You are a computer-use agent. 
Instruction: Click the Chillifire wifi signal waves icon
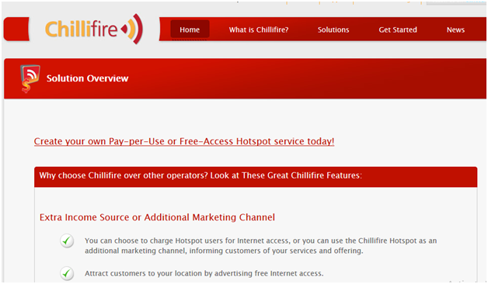click(133, 29)
